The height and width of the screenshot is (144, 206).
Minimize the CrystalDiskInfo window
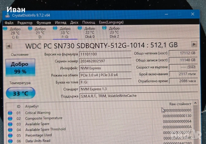pyautogui.click(x=166, y=14)
